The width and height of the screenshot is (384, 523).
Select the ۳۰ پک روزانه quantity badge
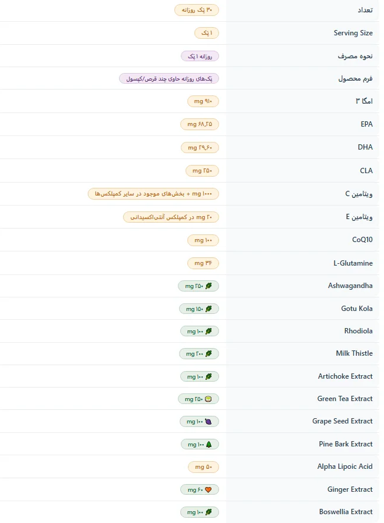pos(197,10)
